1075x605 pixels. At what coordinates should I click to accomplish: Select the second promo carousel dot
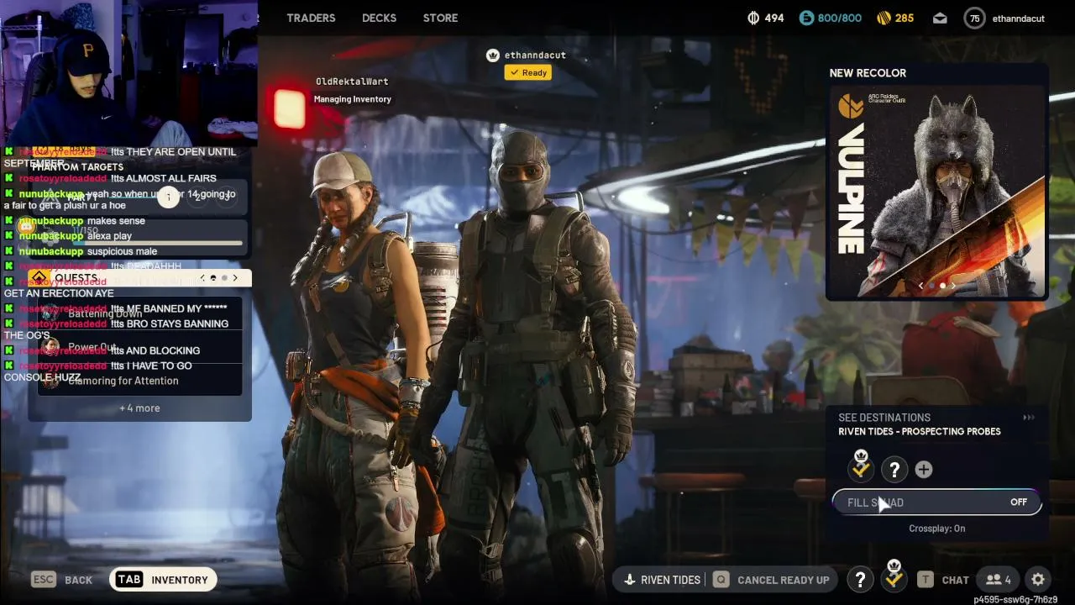pyautogui.click(x=942, y=286)
